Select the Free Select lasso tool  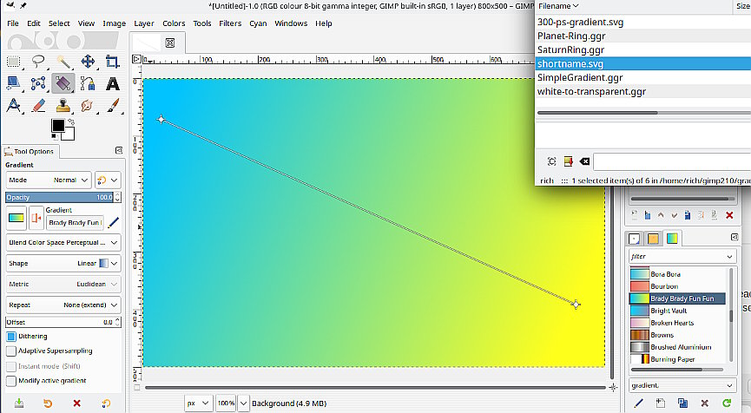[x=38, y=62]
